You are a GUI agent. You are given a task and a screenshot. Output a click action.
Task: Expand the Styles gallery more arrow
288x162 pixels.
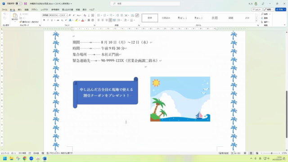(256, 21)
